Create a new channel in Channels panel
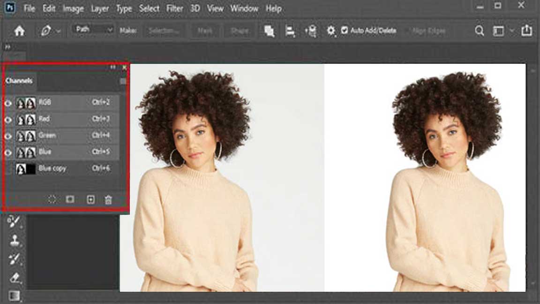Image resolution: width=540 pixels, height=304 pixels. point(90,199)
